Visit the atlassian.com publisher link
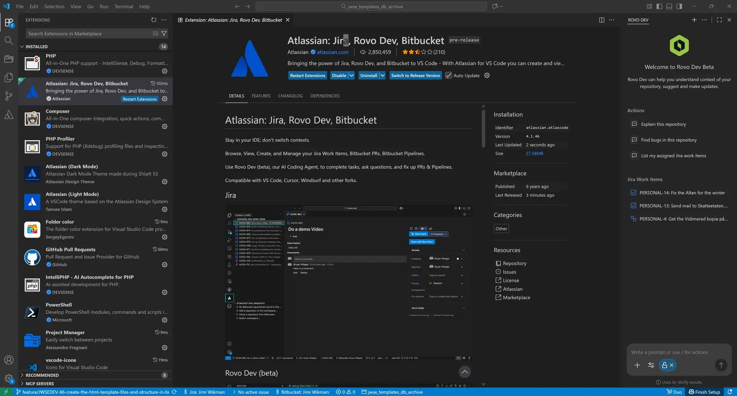737x396 pixels. pos(332,52)
